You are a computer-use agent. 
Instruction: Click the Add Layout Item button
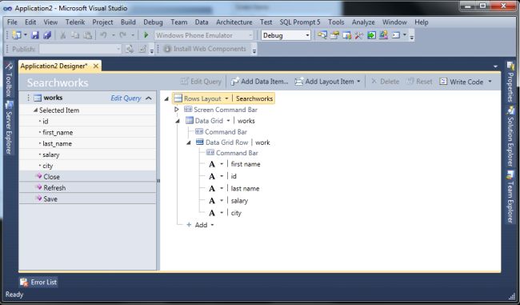[324, 82]
